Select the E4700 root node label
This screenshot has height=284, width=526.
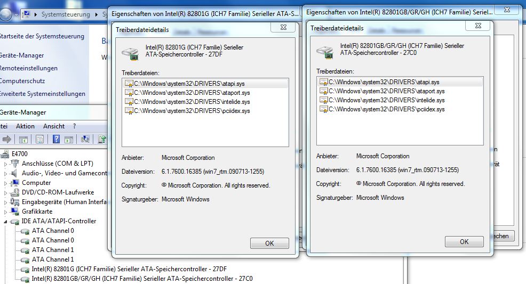click(x=19, y=154)
